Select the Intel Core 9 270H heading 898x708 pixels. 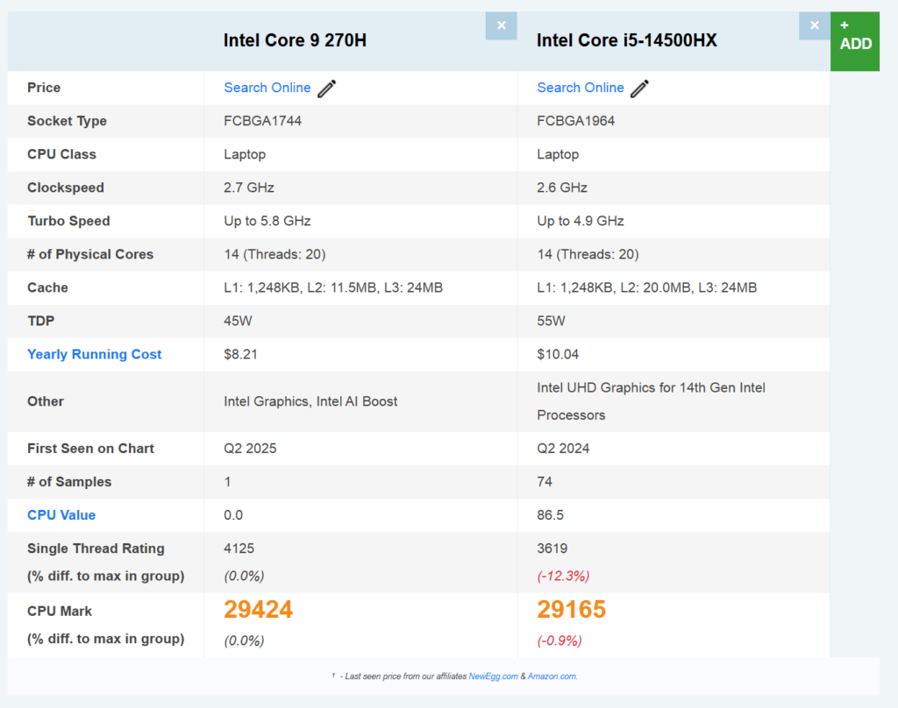coord(295,40)
